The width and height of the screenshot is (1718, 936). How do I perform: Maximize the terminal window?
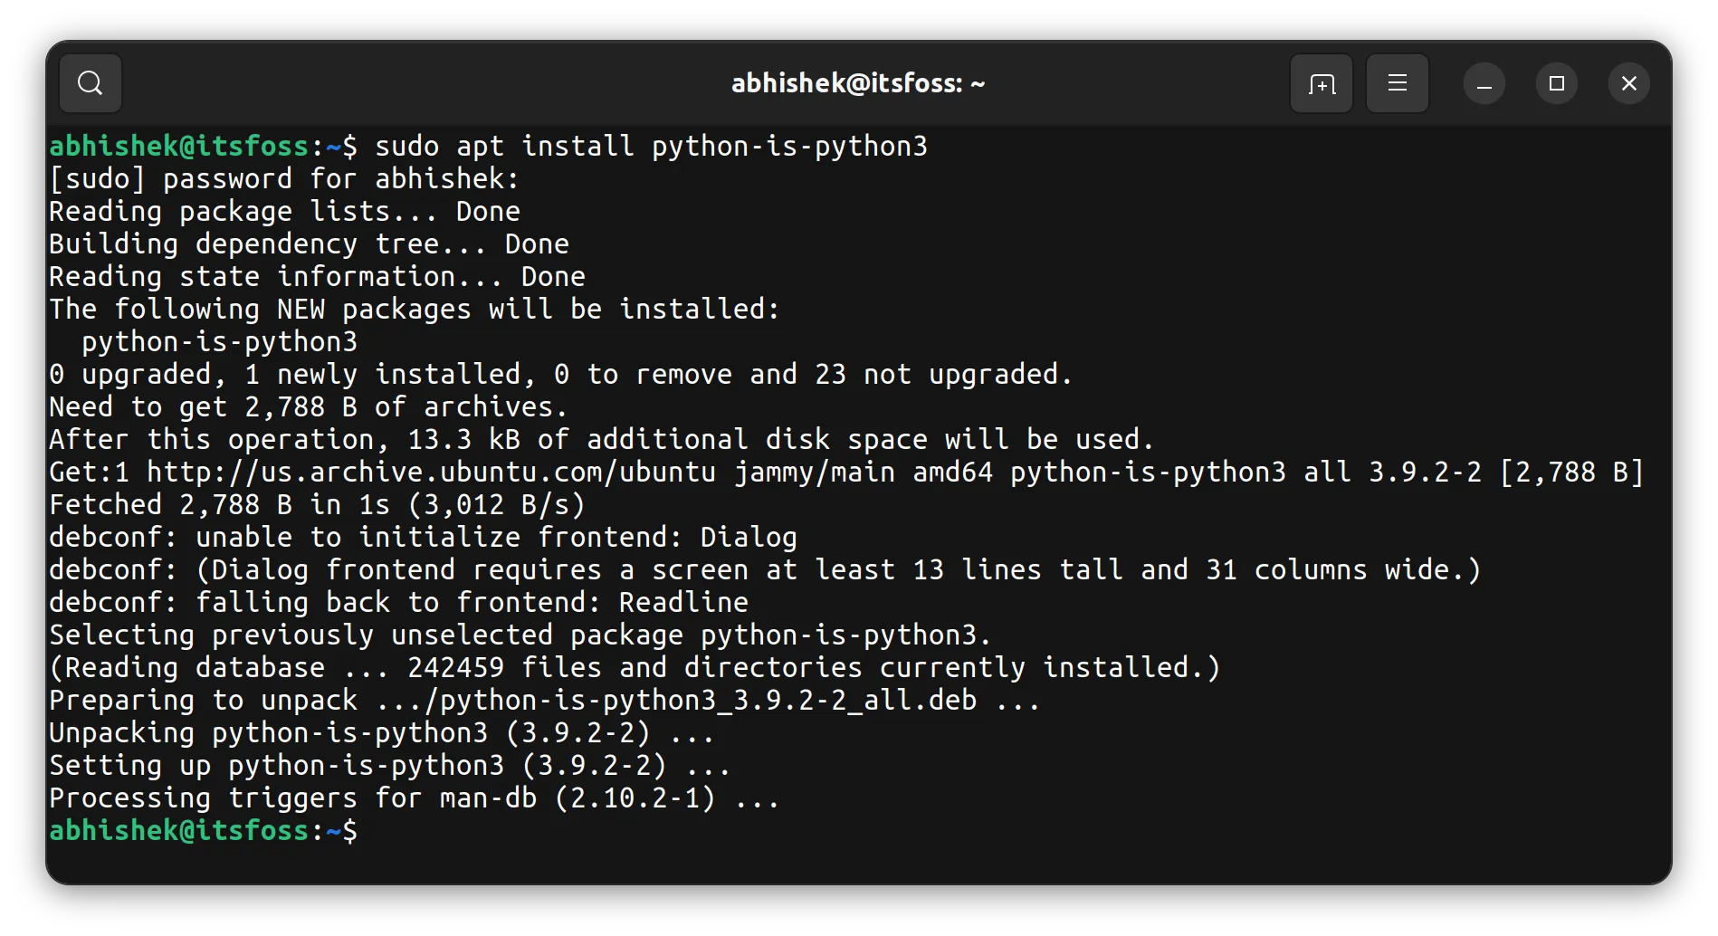(1556, 82)
